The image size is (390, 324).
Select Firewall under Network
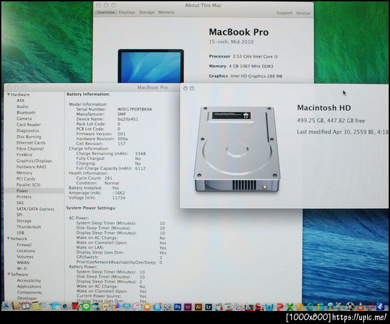tap(24, 245)
